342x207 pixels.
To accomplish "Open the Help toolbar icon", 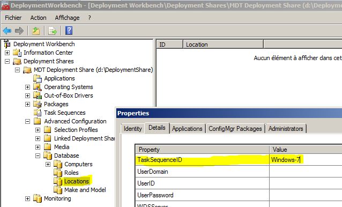I will click(x=69, y=31).
